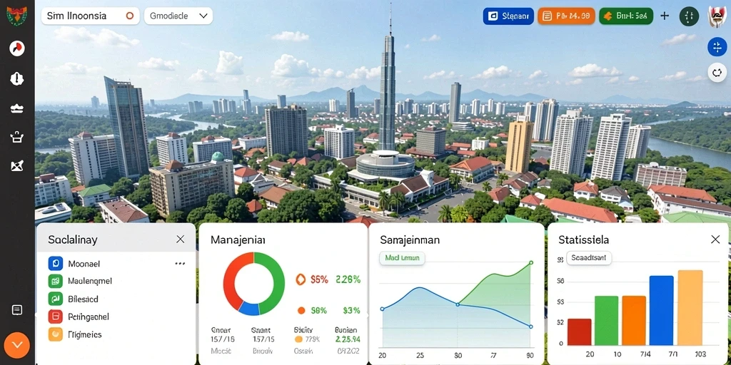The width and height of the screenshot is (731, 365).
Task: Click the Bunian stat label
Action: [346, 330]
